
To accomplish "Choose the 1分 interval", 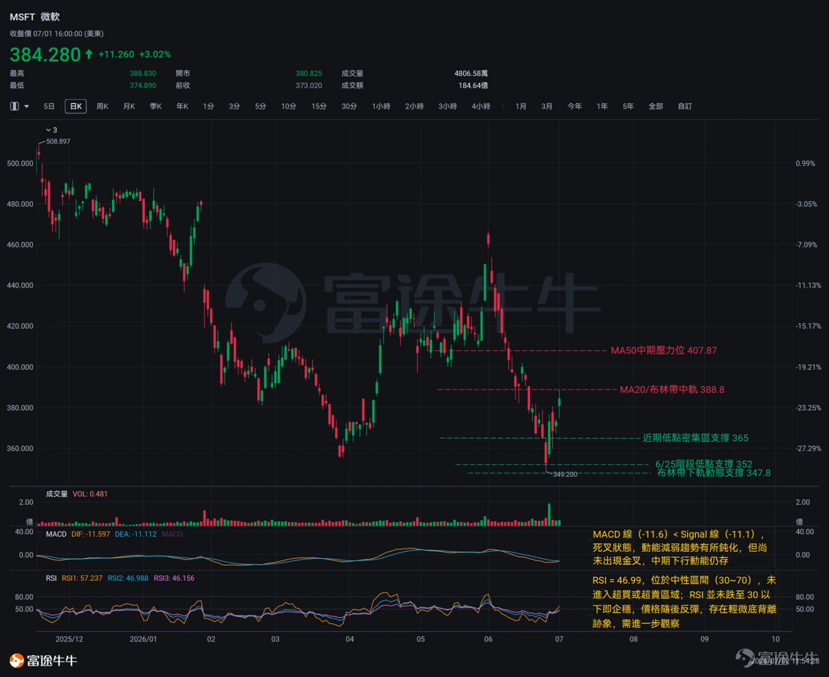I will tap(208, 106).
